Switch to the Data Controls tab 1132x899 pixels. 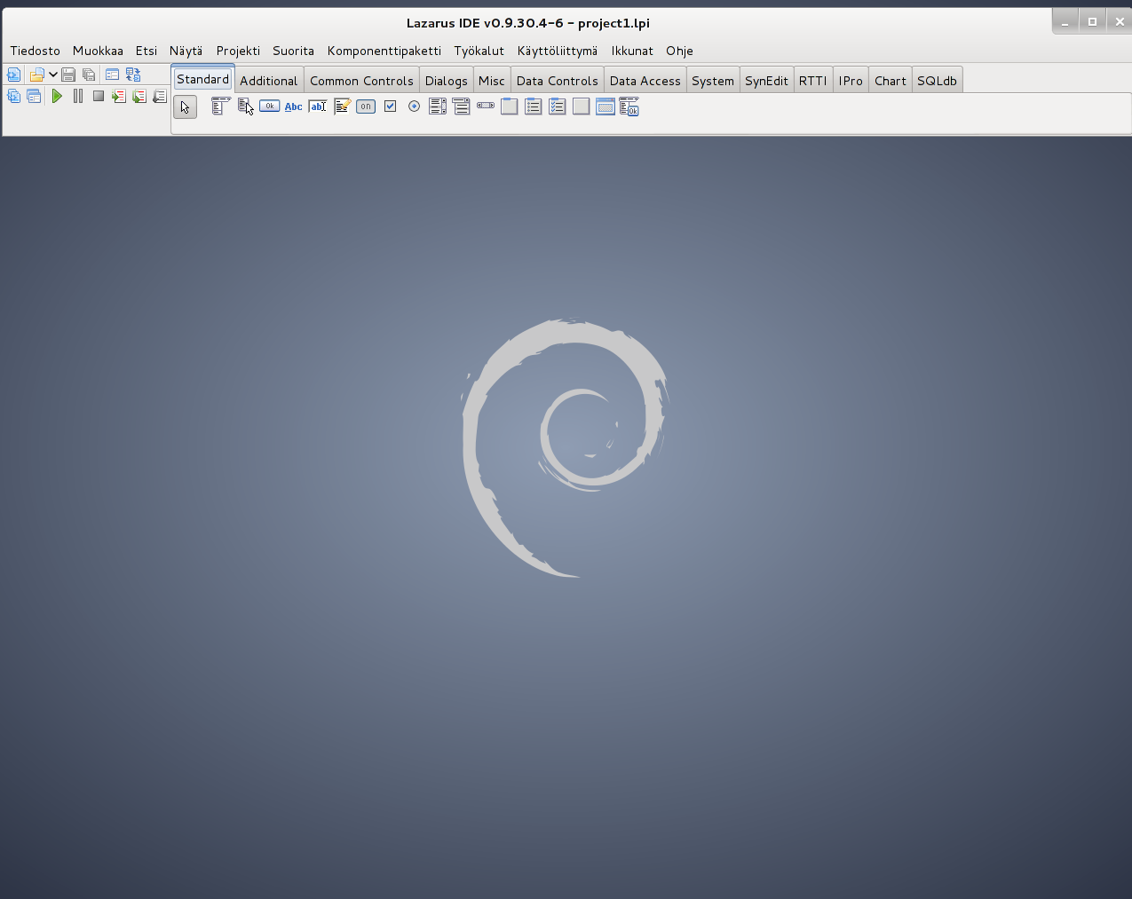558,81
